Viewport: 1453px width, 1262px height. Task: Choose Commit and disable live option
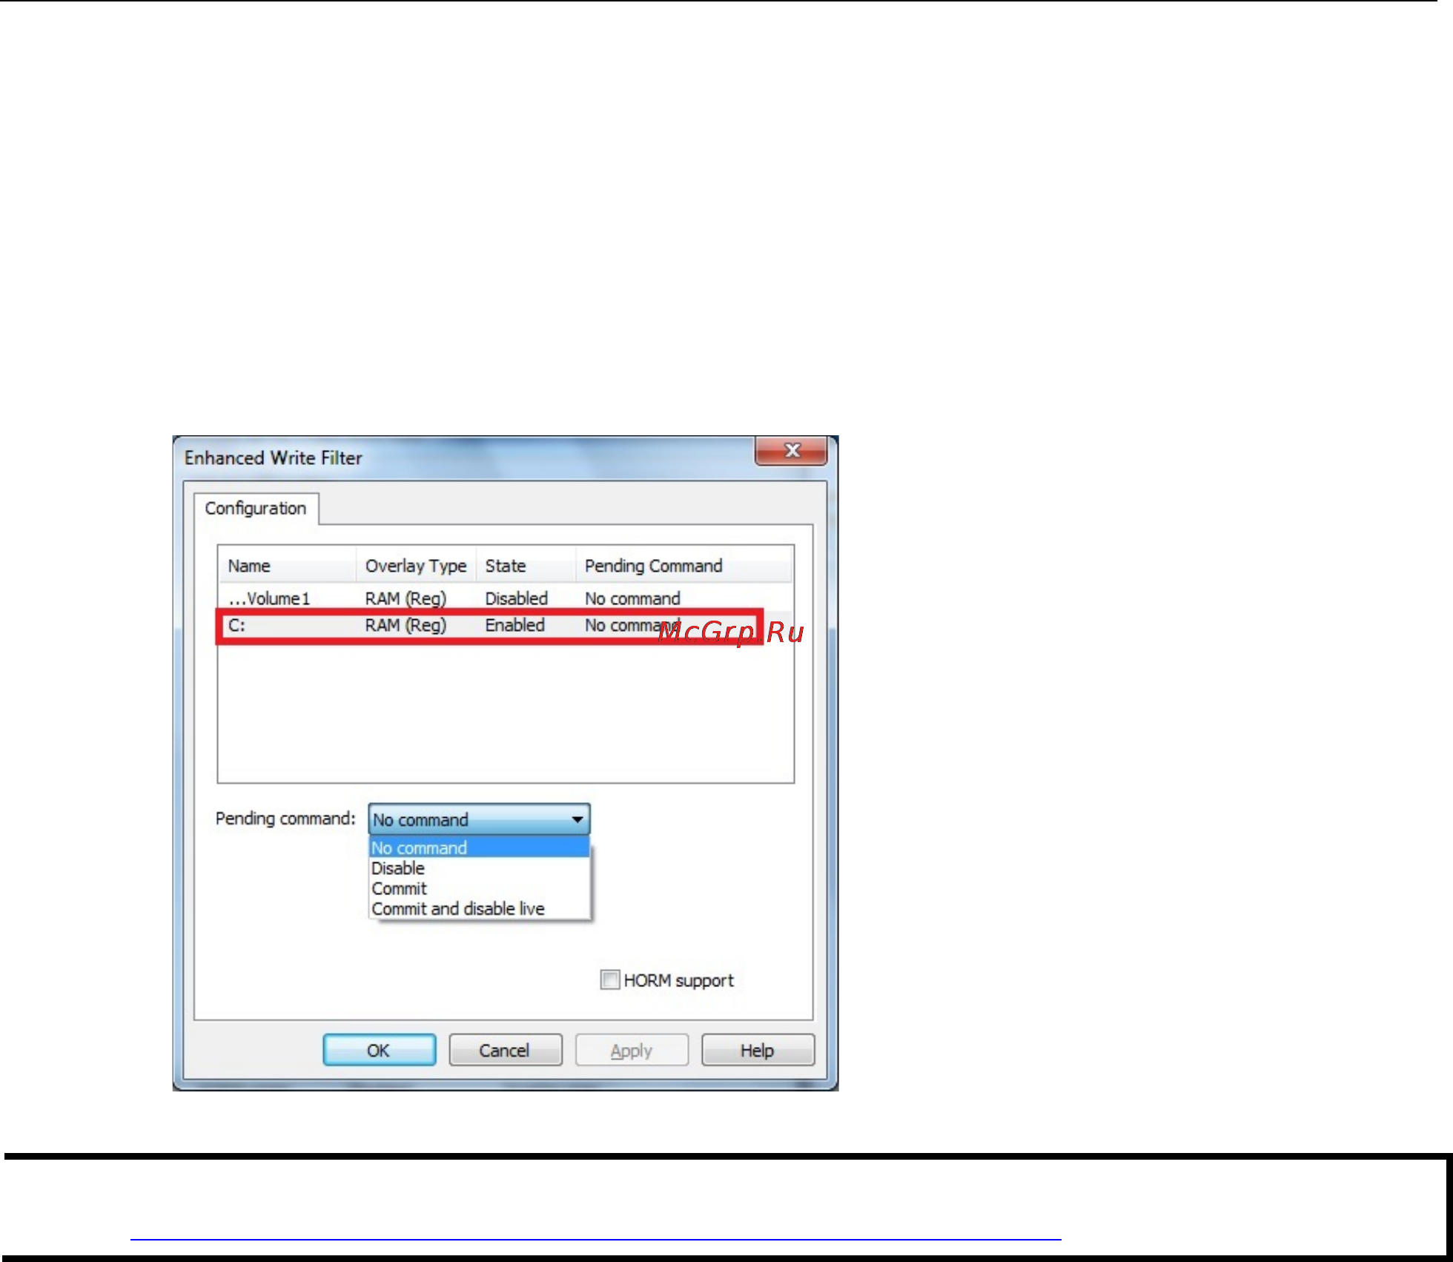pos(479,908)
